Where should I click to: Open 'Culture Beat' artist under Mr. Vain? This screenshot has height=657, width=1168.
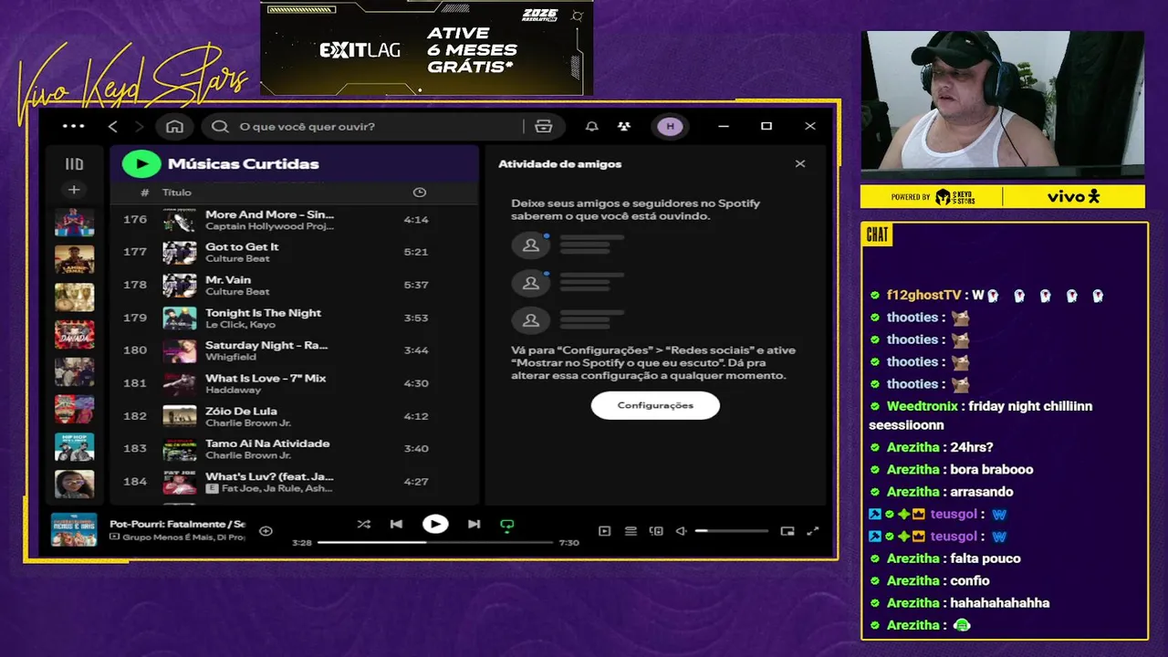237,292
